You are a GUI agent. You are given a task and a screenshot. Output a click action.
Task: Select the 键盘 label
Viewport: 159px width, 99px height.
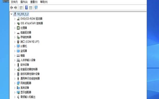(23, 56)
